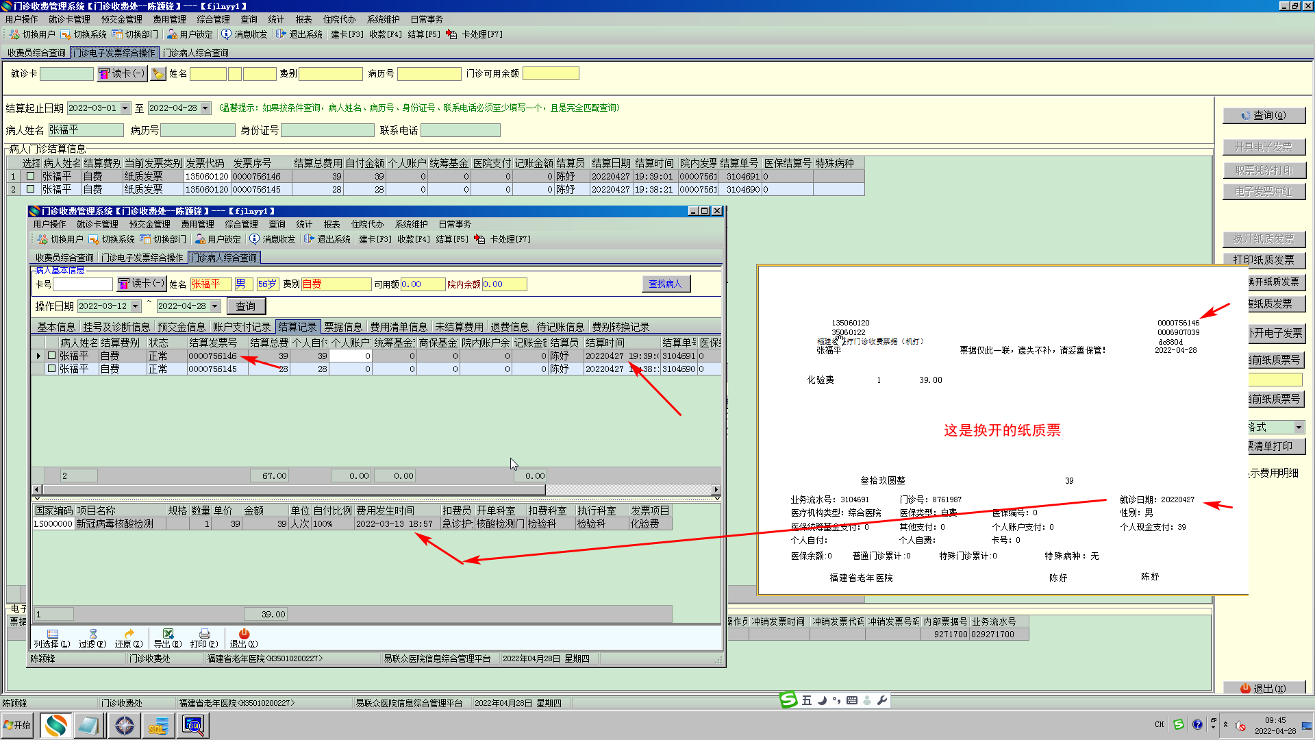
Task: Open the end date 2022-04-28 dropdown
Action: (205, 108)
